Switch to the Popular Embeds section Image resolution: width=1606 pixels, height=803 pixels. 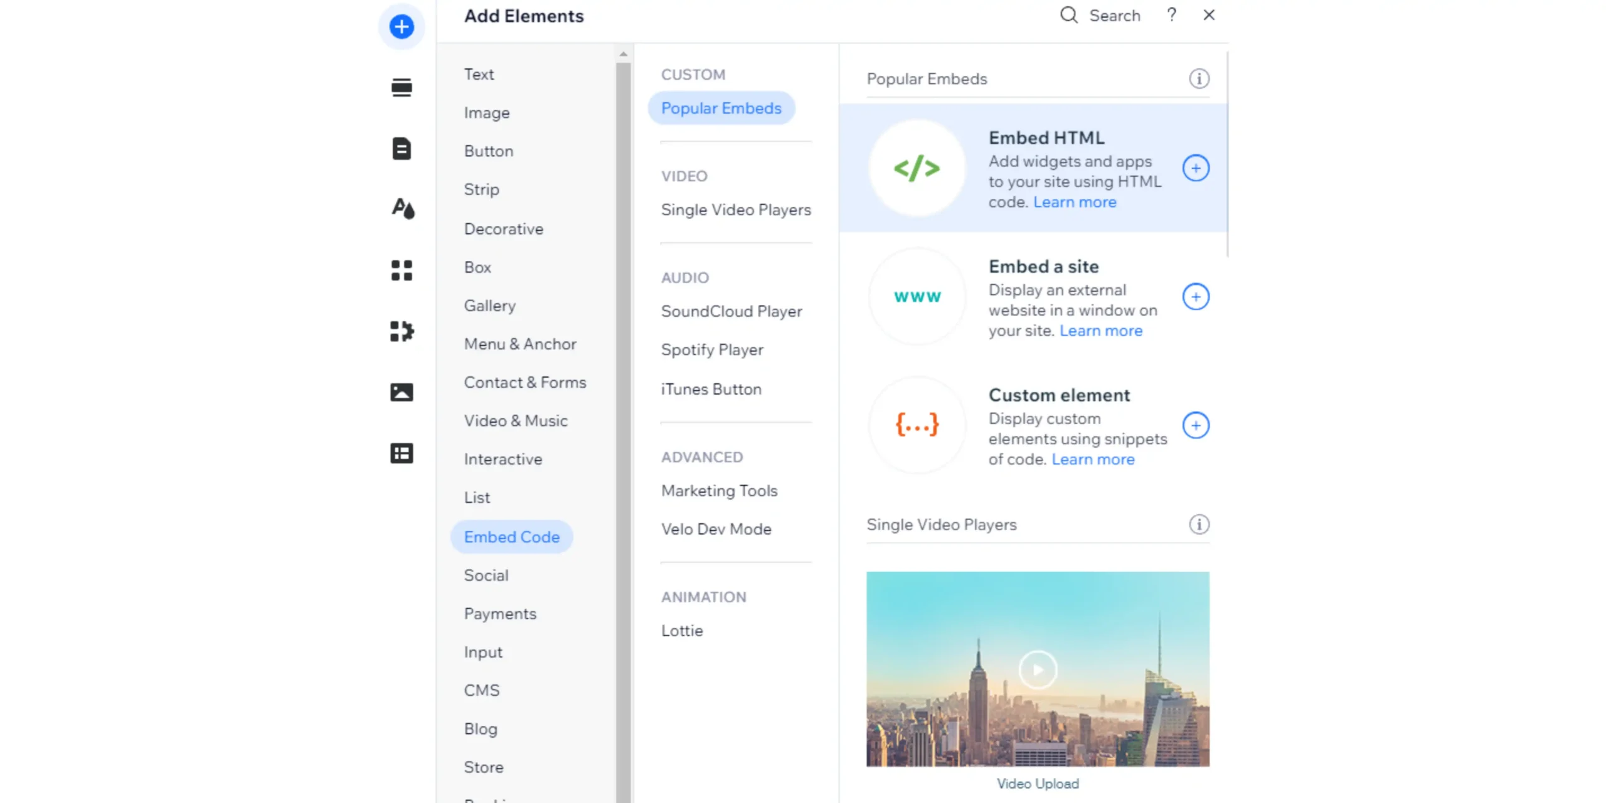721,108
